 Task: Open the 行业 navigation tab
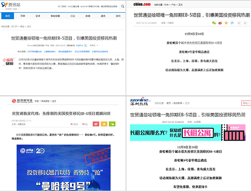73,16
